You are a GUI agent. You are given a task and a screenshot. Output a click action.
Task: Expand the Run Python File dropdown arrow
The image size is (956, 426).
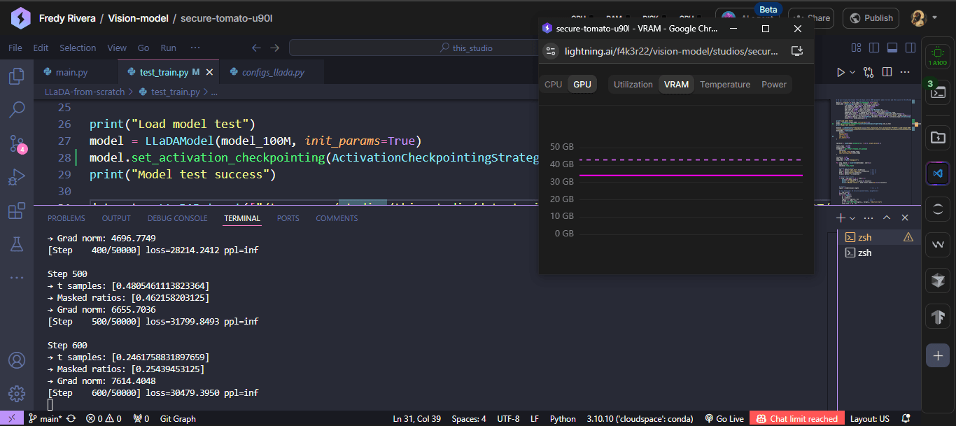(852, 72)
